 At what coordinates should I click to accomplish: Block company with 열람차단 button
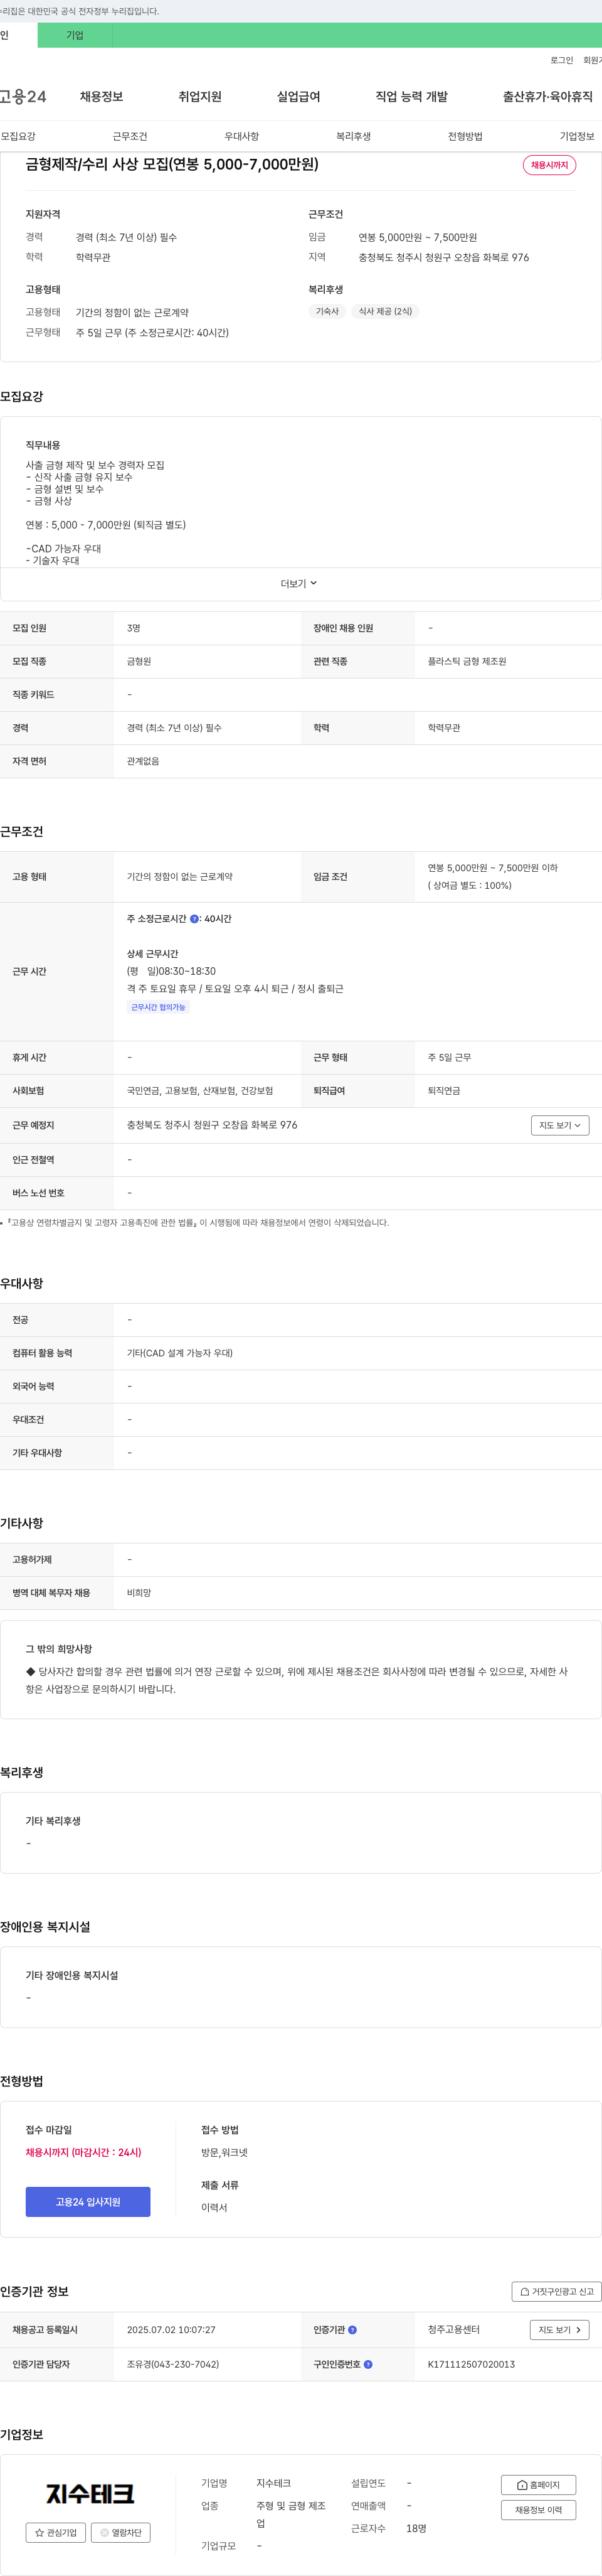tap(121, 2532)
